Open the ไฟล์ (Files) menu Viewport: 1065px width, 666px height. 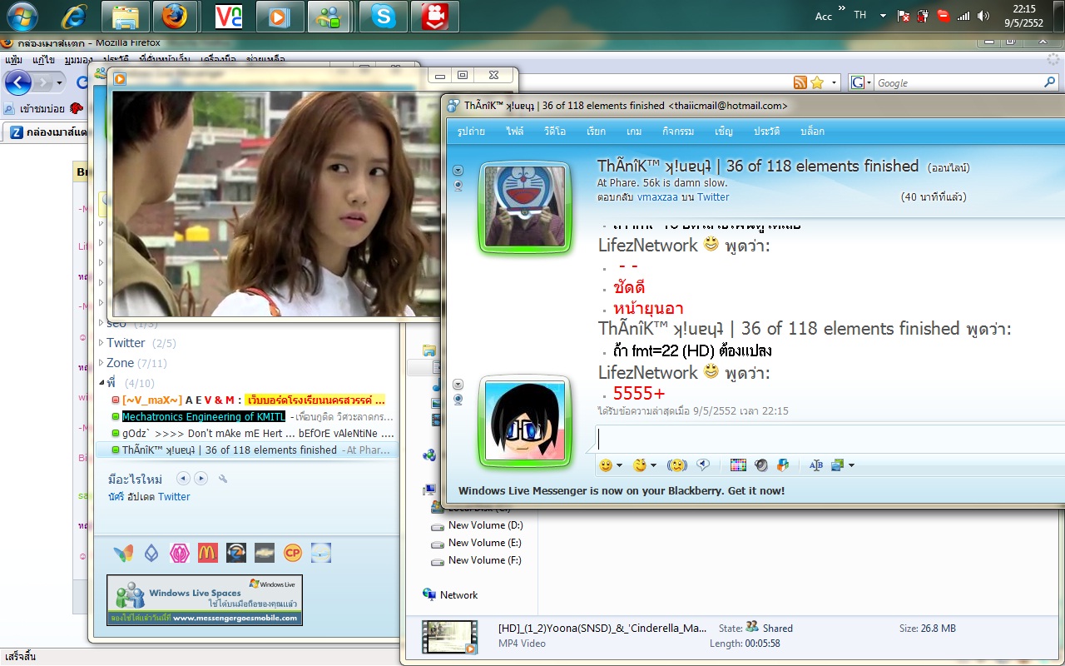(x=514, y=132)
